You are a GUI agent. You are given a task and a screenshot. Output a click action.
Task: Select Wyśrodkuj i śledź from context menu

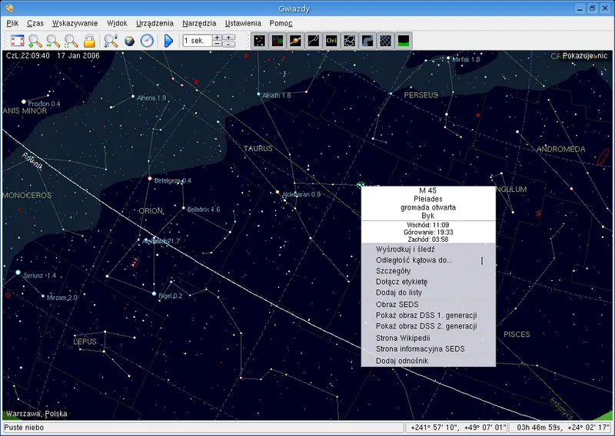(x=404, y=249)
